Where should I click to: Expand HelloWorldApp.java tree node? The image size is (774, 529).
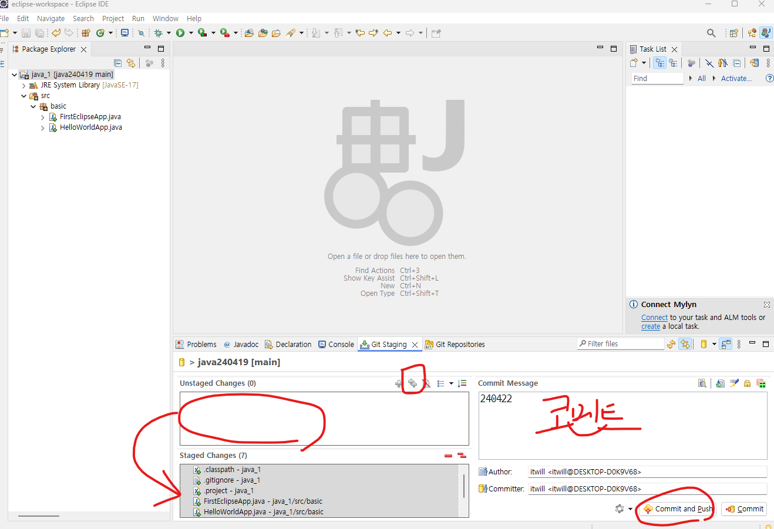43,128
